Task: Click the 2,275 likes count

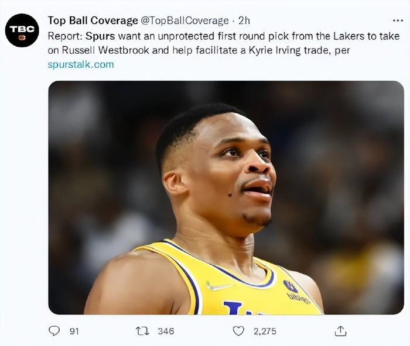Action: [264, 331]
